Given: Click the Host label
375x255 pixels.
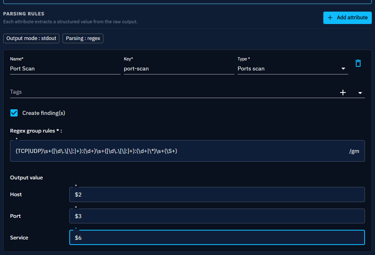Looking at the screenshot, I should [x=16, y=195].
